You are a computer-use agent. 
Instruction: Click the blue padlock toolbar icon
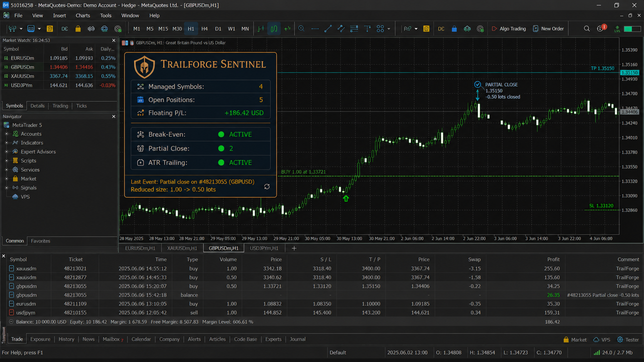(x=454, y=29)
